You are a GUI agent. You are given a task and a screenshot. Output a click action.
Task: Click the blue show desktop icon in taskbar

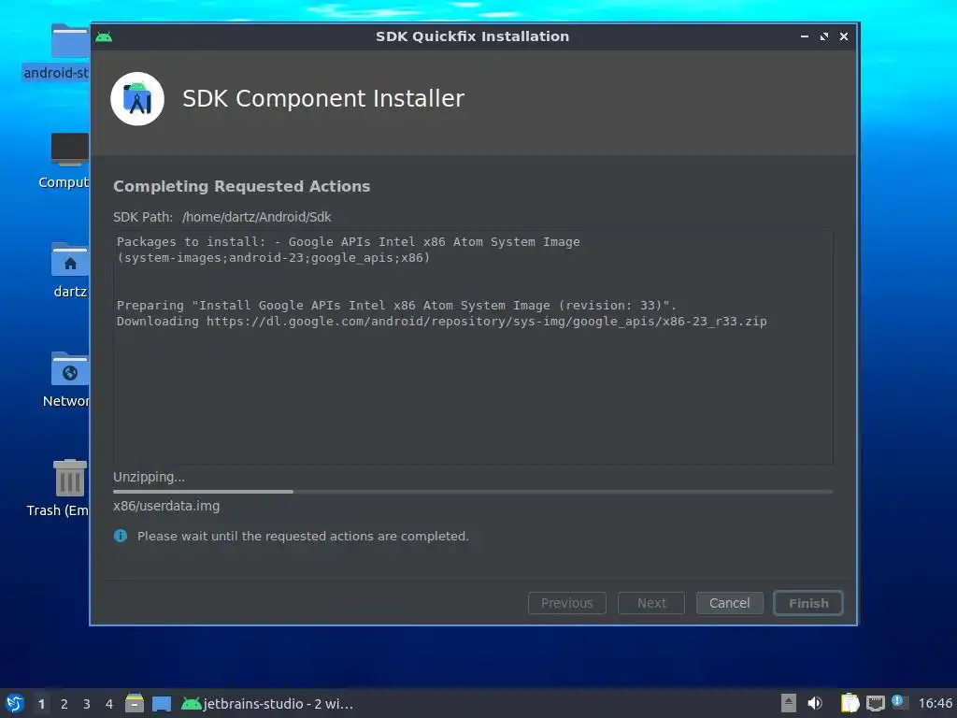(x=162, y=704)
